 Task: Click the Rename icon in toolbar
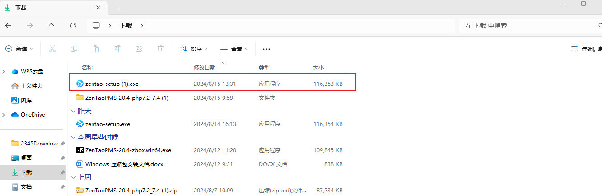point(117,49)
